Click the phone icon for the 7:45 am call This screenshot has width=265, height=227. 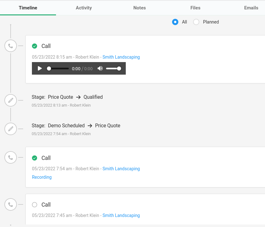[x=11, y=204]
